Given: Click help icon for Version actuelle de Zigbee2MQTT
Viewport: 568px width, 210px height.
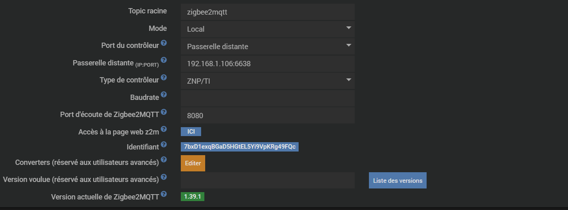Looking at the screenshot, I should (x=164, y=194).
